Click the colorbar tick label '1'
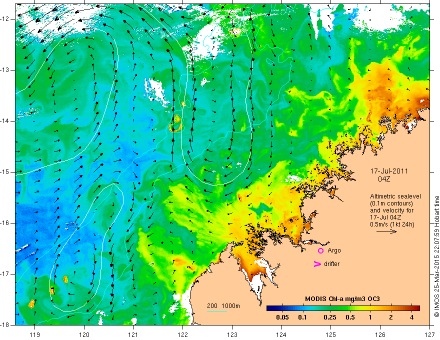The image size is (440, 340). (370, 317)
